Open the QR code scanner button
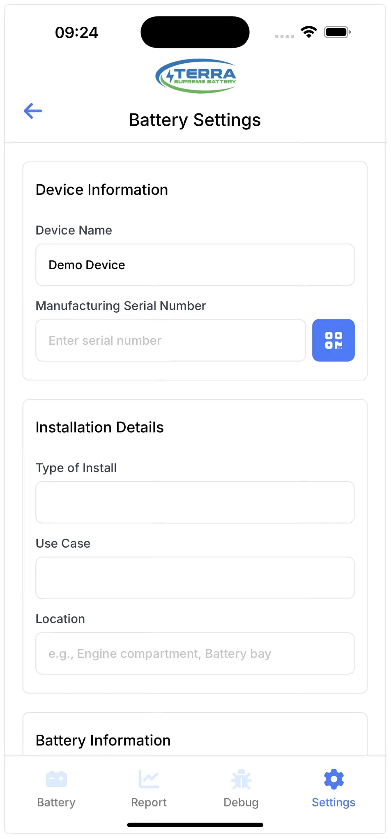This screenshot has width=391, height=839. click(x=333, y=340)
